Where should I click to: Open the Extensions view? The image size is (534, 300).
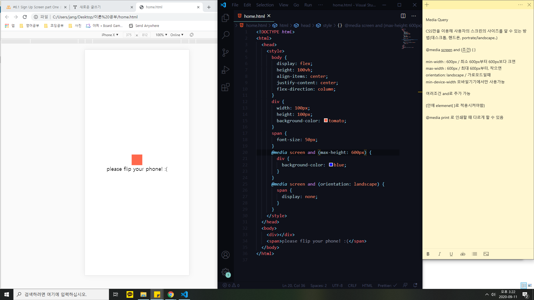226,87
